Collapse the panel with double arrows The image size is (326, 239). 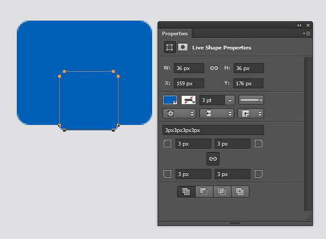click(299, 25)
